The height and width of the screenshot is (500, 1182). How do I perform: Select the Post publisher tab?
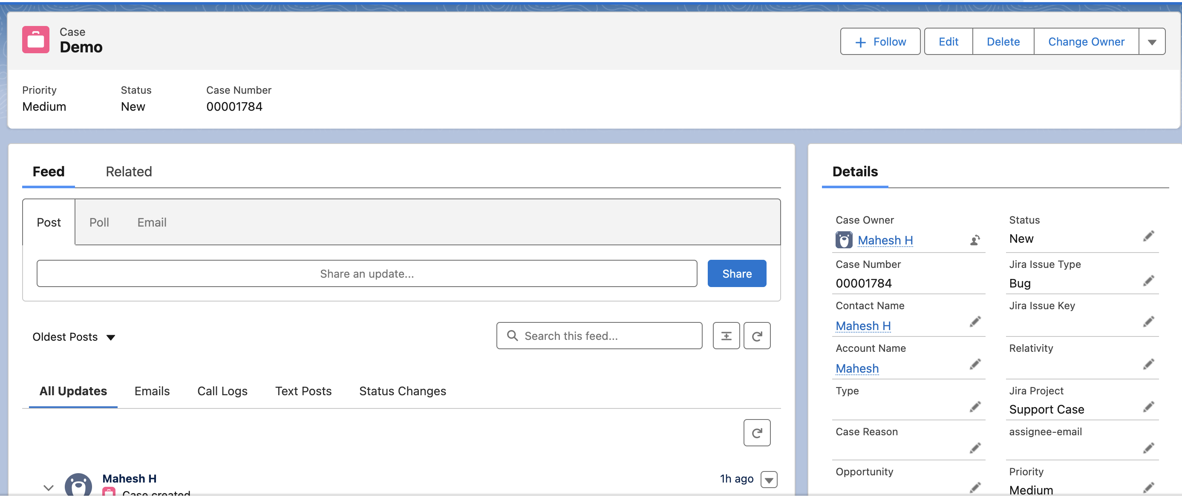click(49, 222)
